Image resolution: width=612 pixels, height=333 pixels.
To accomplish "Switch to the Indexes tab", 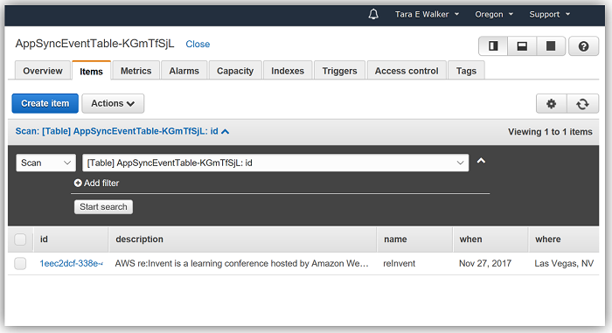I will (x=288, y=71).
